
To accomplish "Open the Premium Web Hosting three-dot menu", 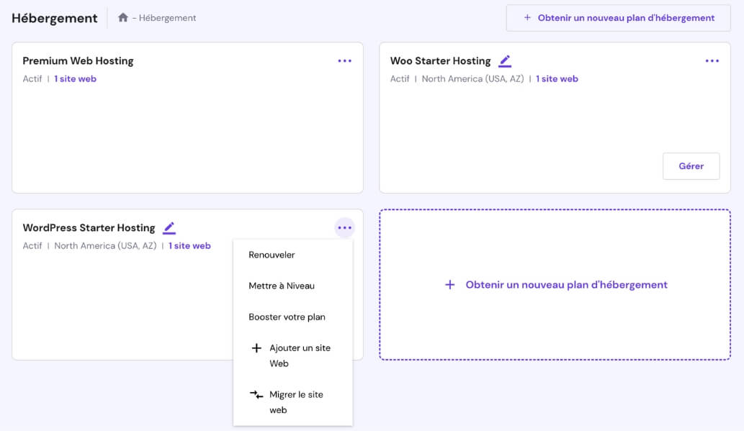I will (x=344, y=60).
